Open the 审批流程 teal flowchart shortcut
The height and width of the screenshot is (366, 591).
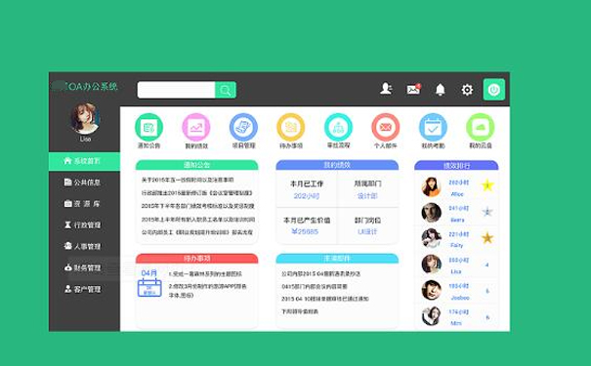coord(338,127)
